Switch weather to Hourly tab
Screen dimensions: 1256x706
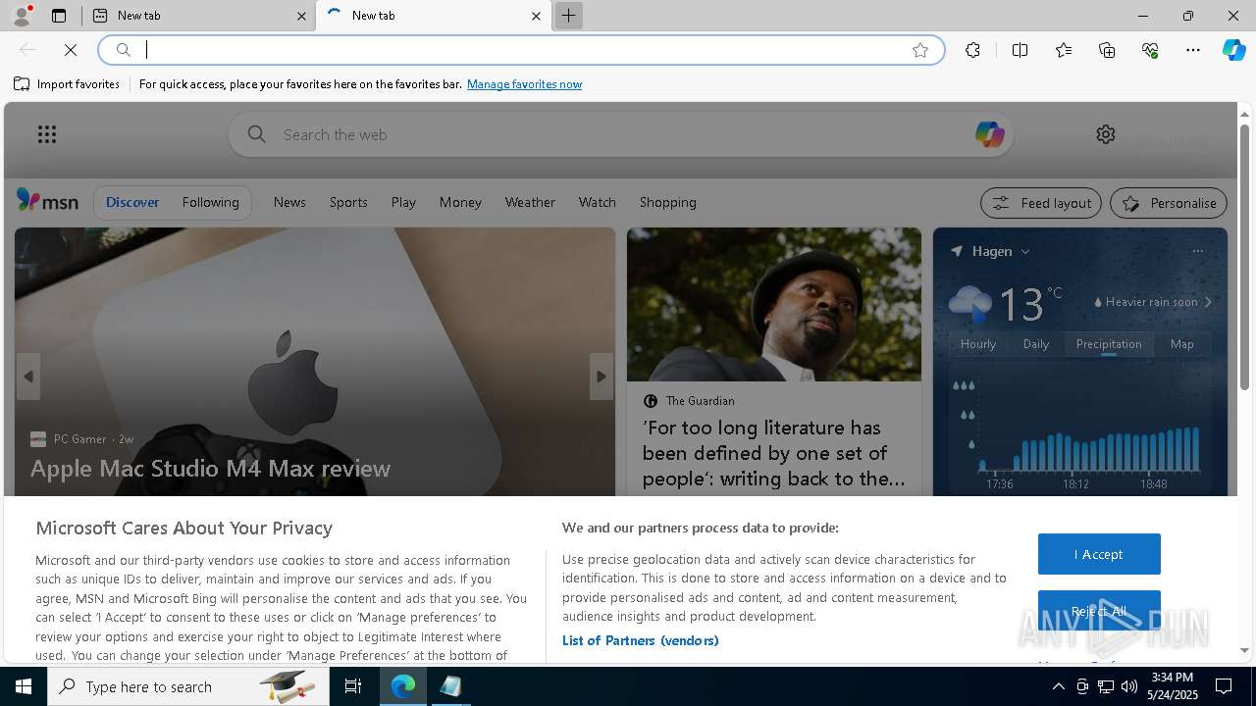(978, 344)
